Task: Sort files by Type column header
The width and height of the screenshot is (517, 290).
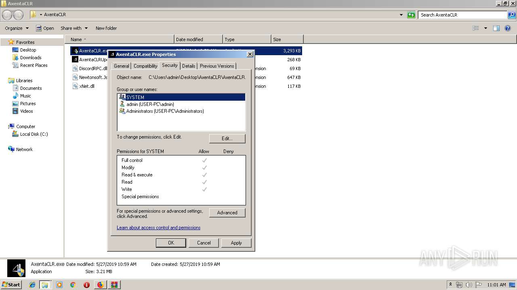Action: click(x=247, y=39)
